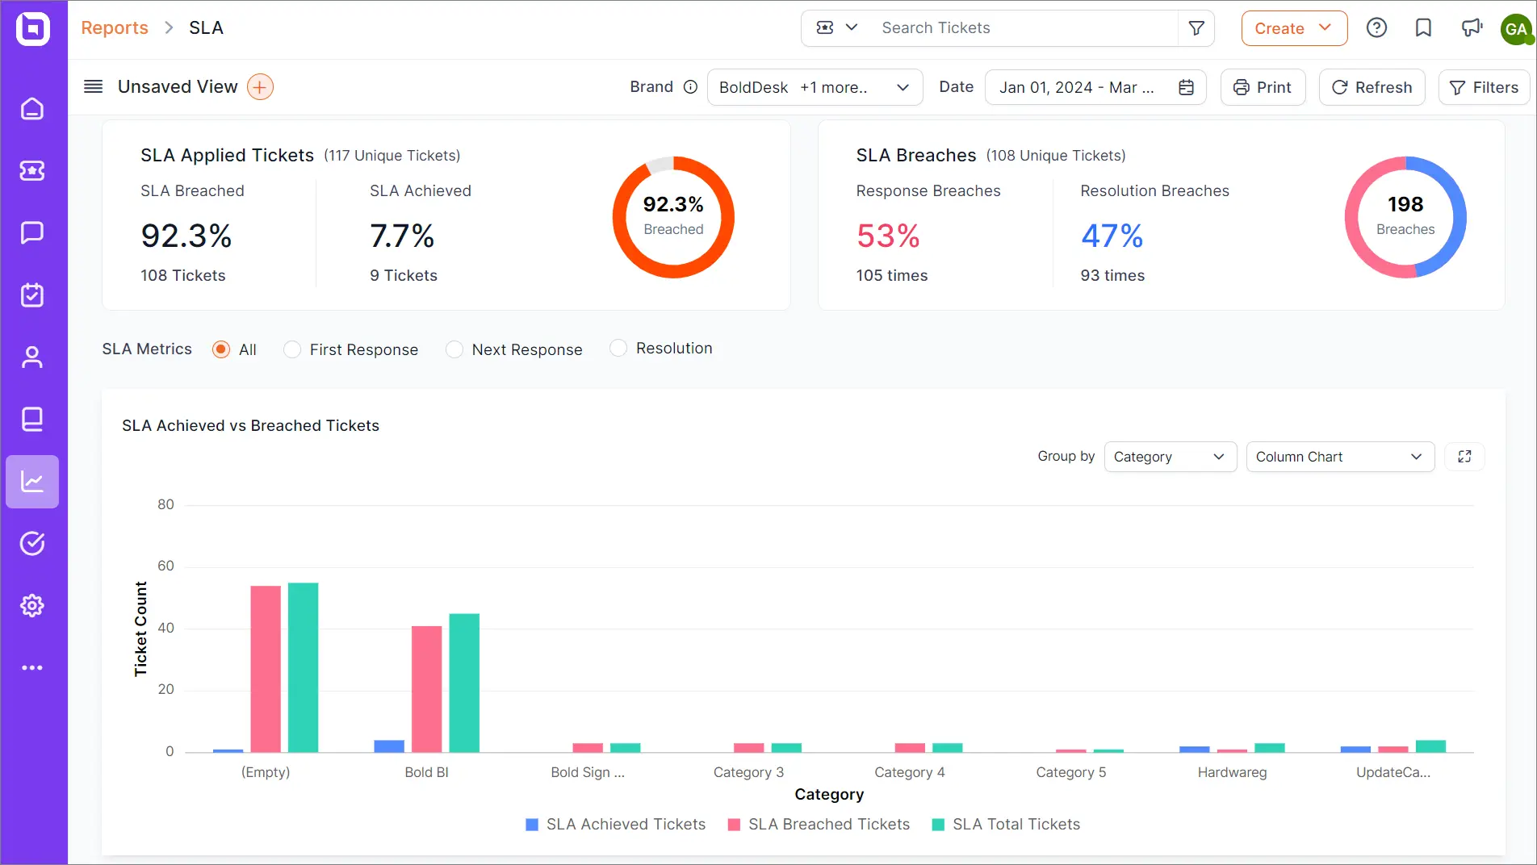Select the Next Response radio button
The image size is (1537, 865).
pos(454,349)
